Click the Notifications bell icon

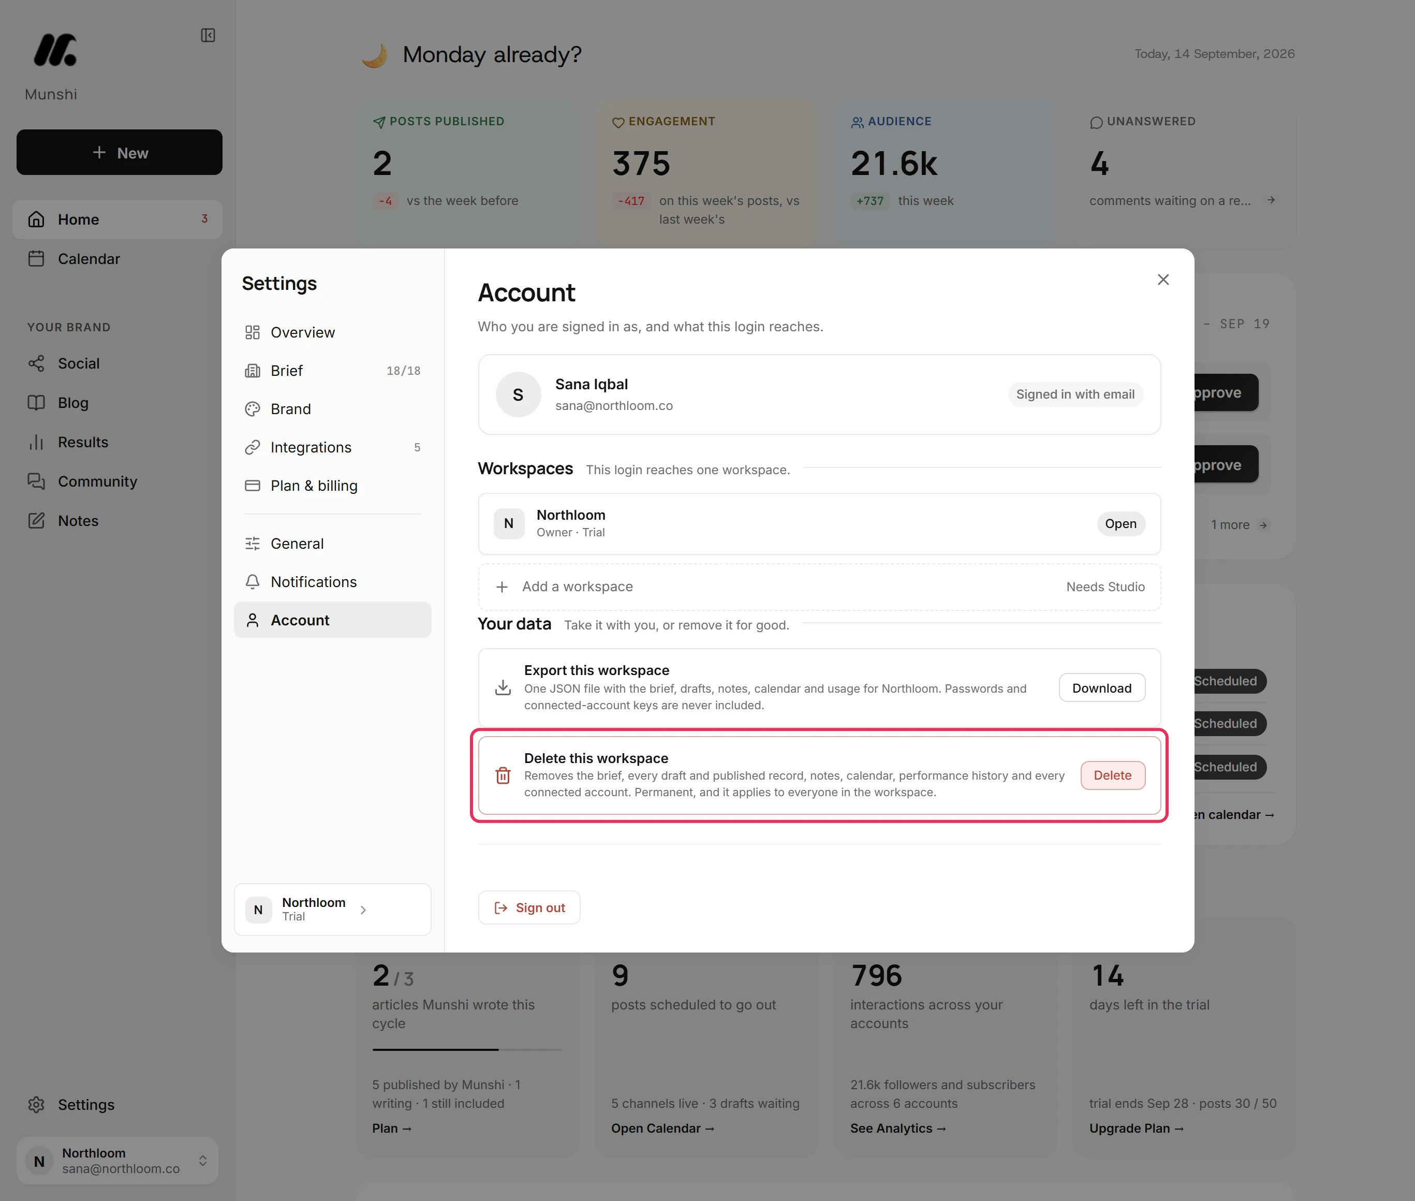(x=253, y=581)
